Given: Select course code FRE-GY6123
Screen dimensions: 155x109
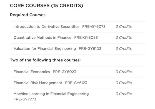Looking at the screenshot, I should tap(76, 83).
